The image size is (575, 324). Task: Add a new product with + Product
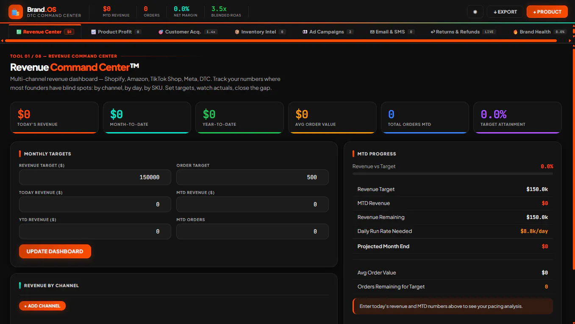coord(547,12)
